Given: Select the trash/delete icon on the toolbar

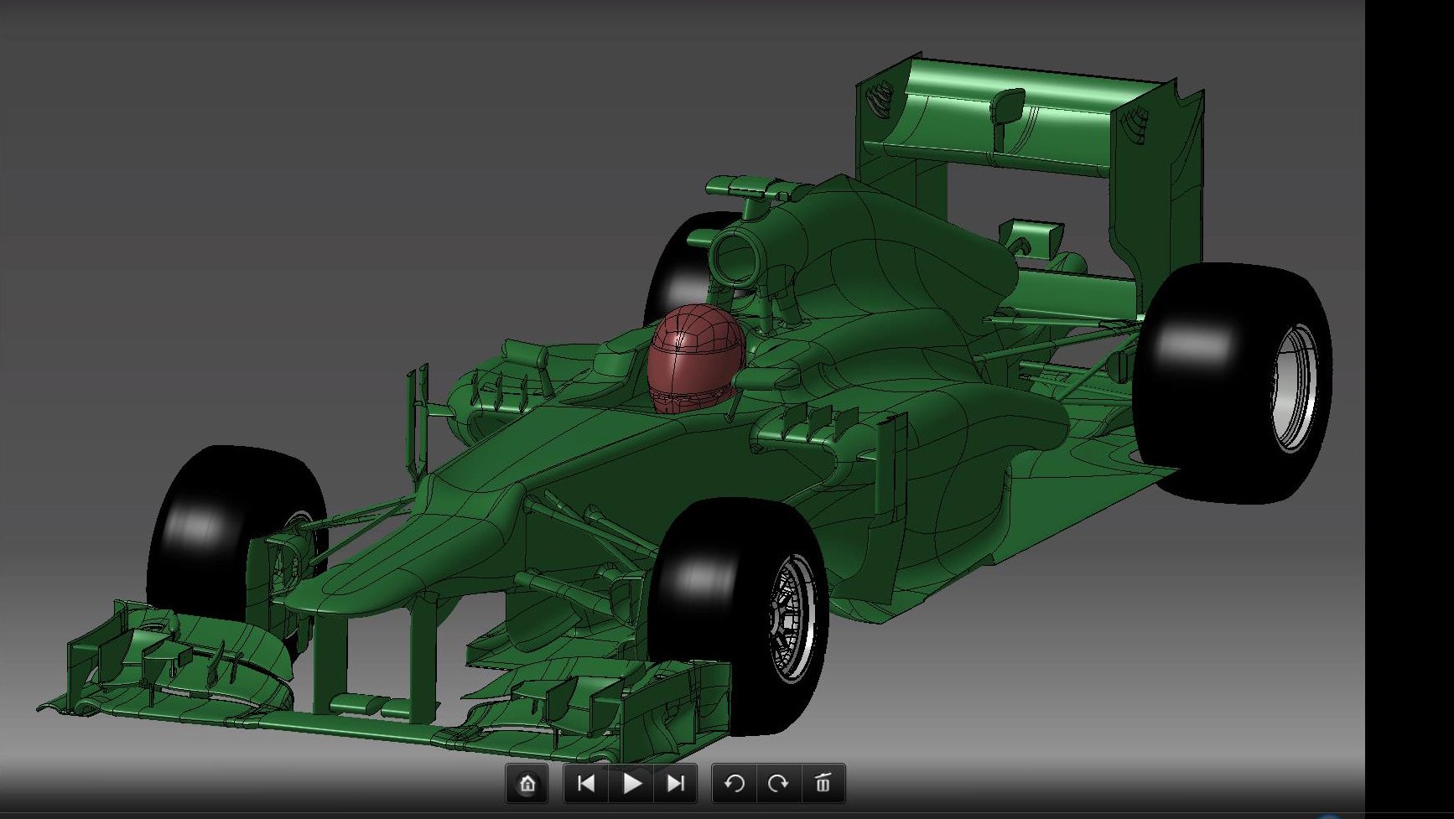Looking at the screenshot, I should (x=824, y=785).
